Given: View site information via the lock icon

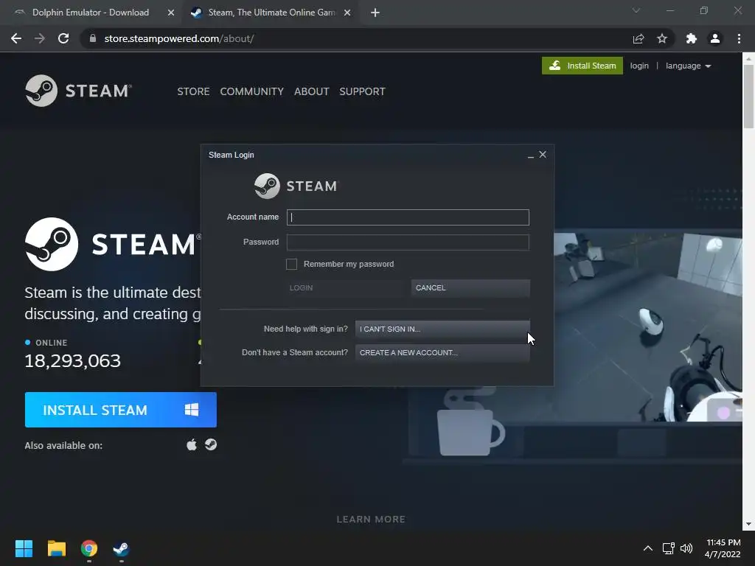Looking at the screenshot, I should pyautogui.click(x=93, y=38).
